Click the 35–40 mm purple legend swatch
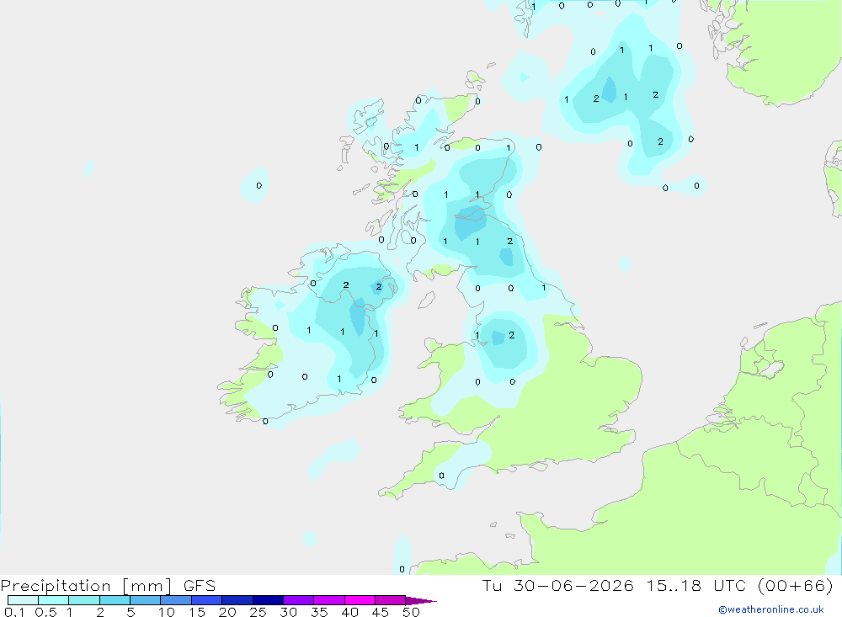The width and height of the screenshot is (842, 617). coord(329,600)
